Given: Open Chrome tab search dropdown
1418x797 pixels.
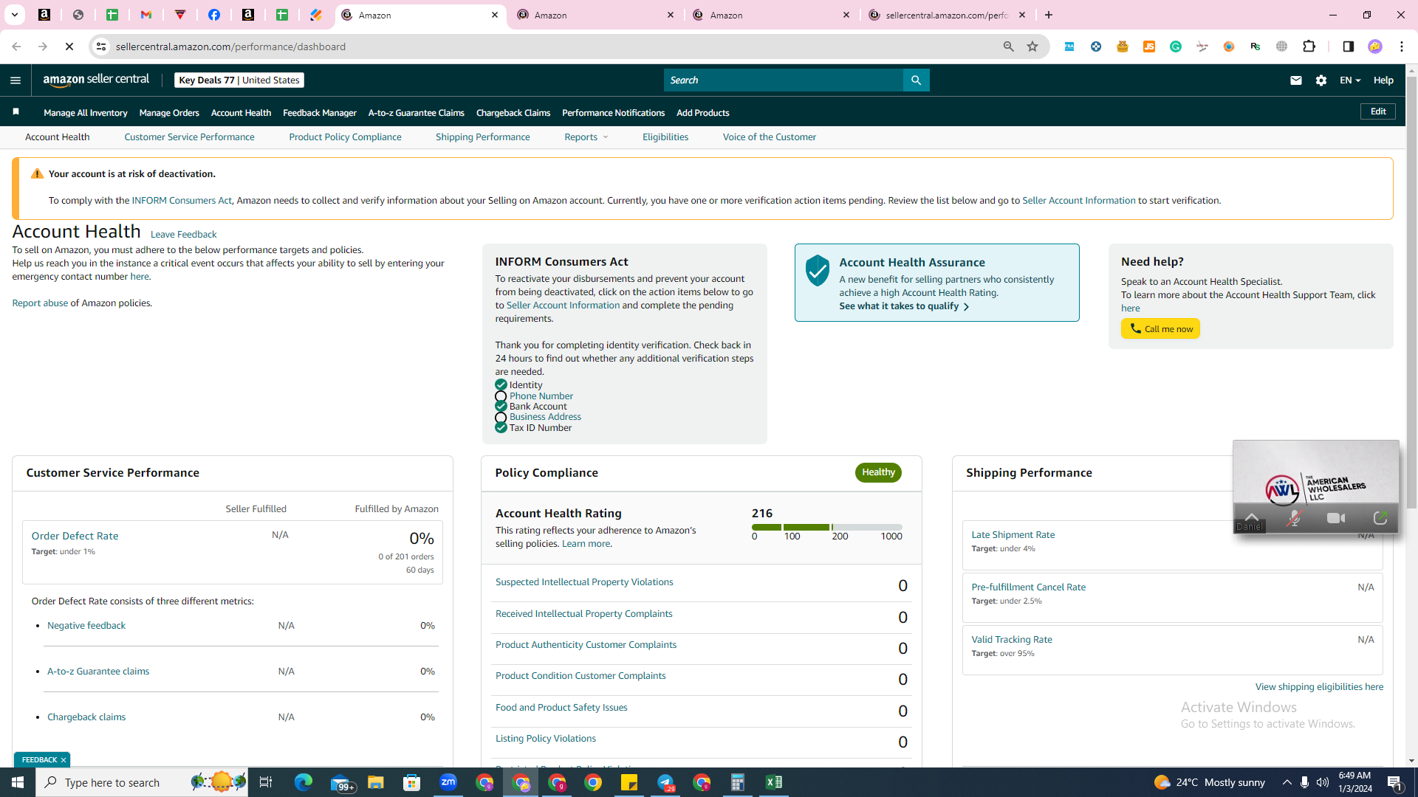Looking at the screenshot, I should point(14,15).
